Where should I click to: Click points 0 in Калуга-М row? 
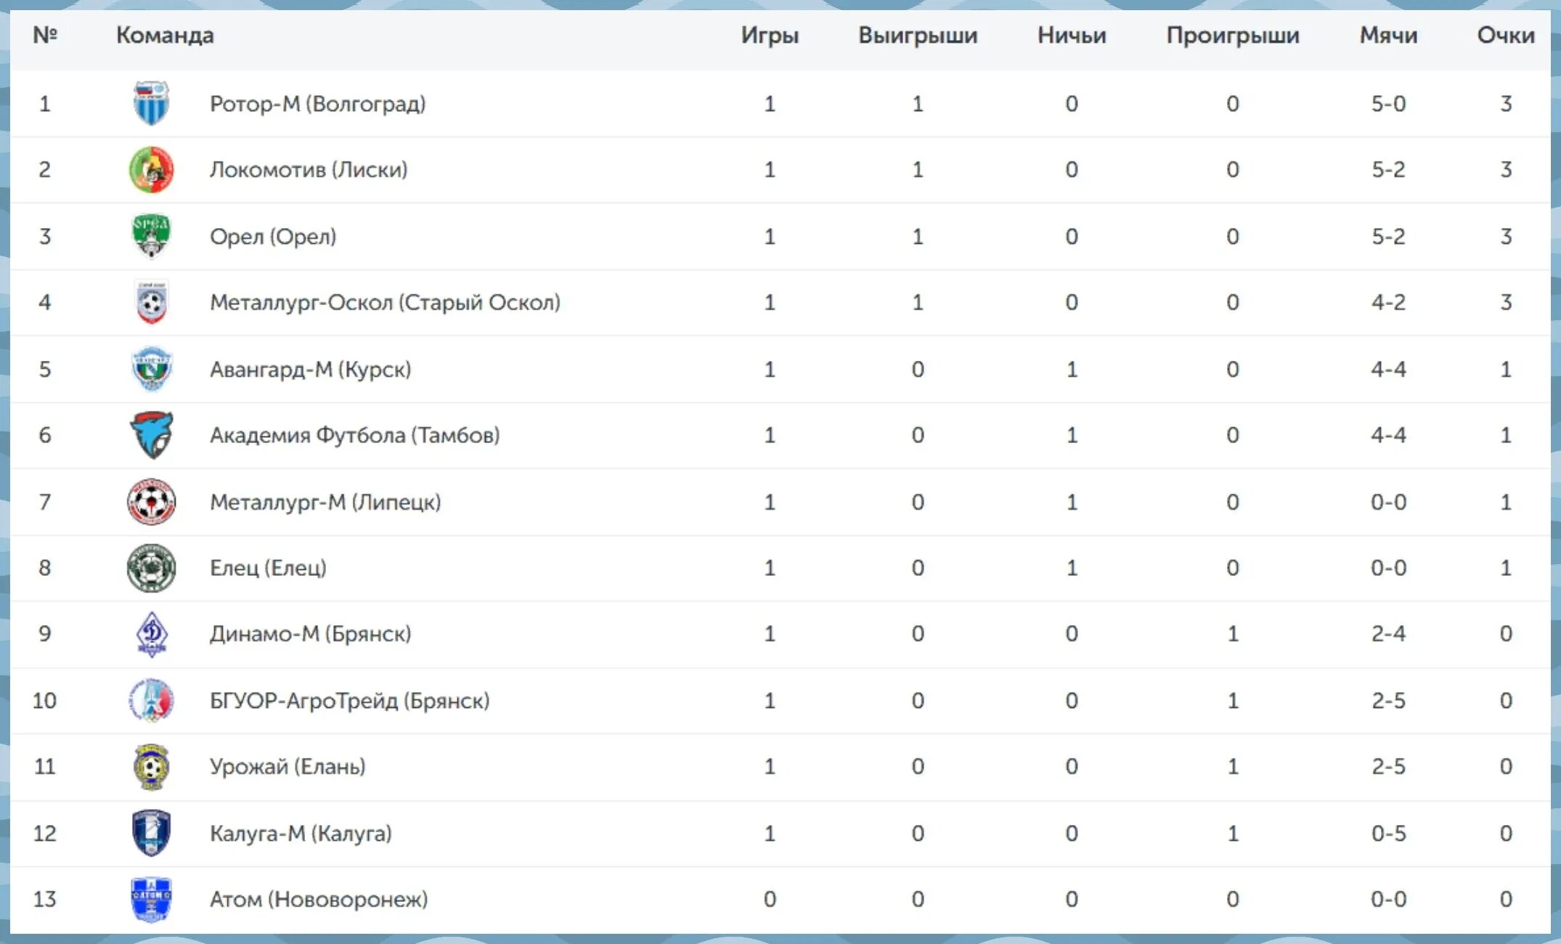tap(1506, 834)
